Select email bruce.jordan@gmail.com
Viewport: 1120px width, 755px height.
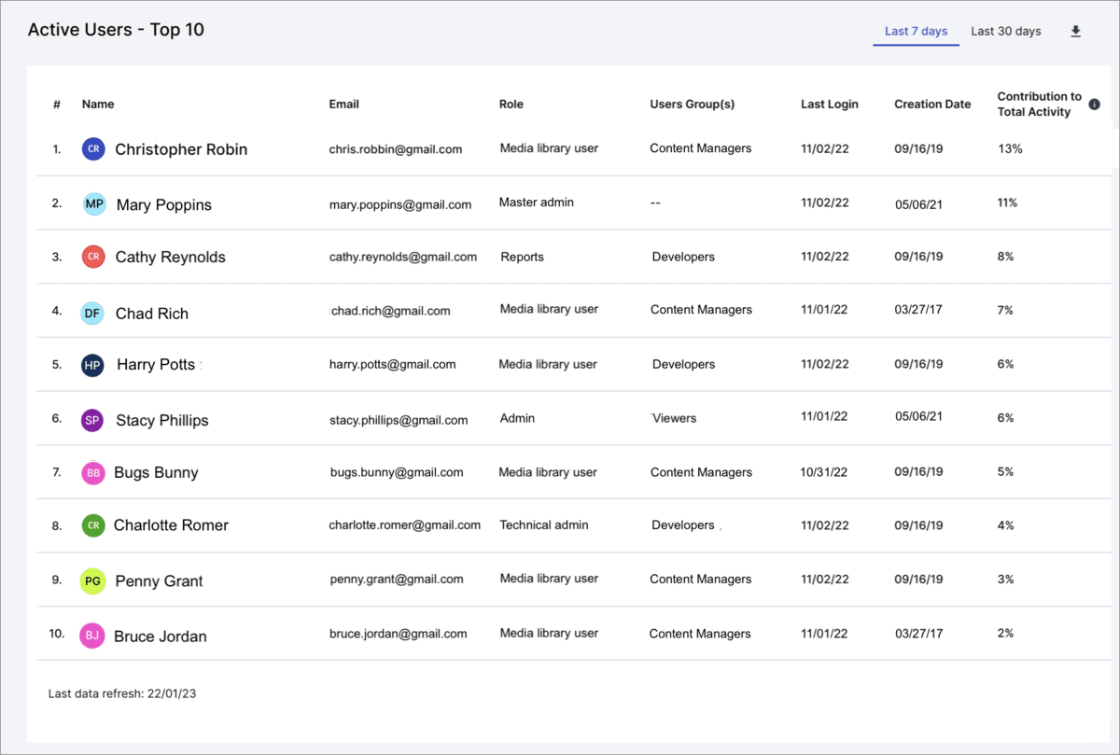point(399,634)
